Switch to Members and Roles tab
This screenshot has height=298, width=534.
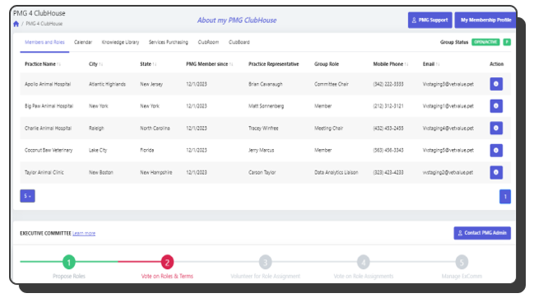pyautogui.click(x=44, y=42)
